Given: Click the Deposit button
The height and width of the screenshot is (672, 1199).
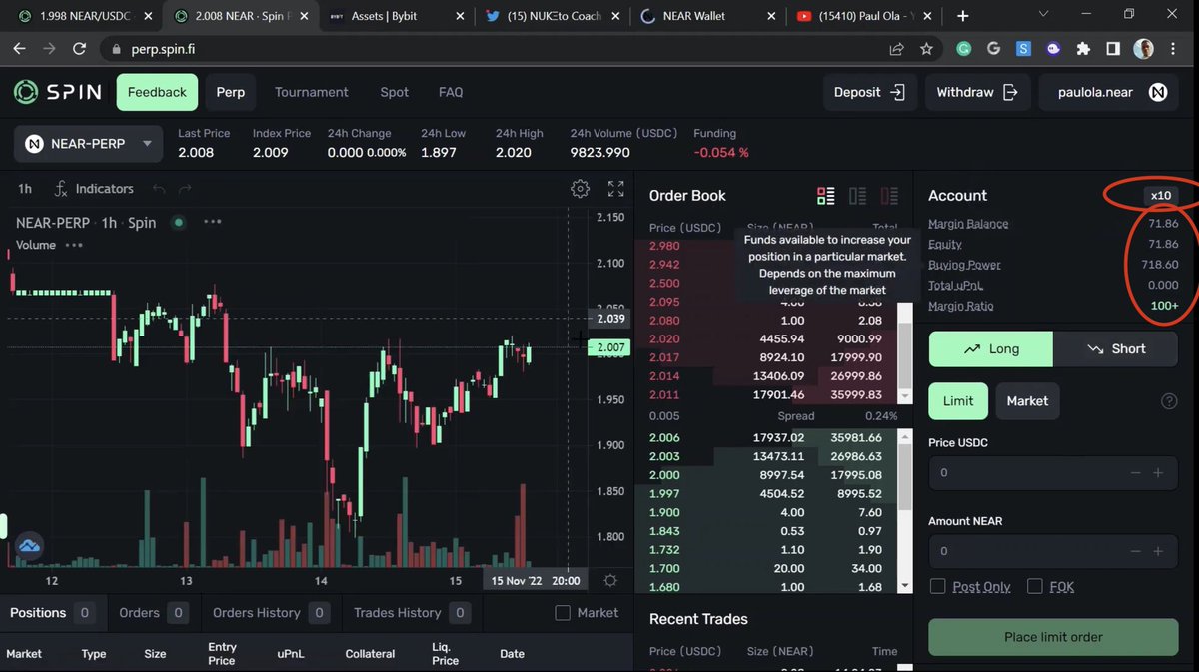Looking at the screenshot, I should 870,92.
